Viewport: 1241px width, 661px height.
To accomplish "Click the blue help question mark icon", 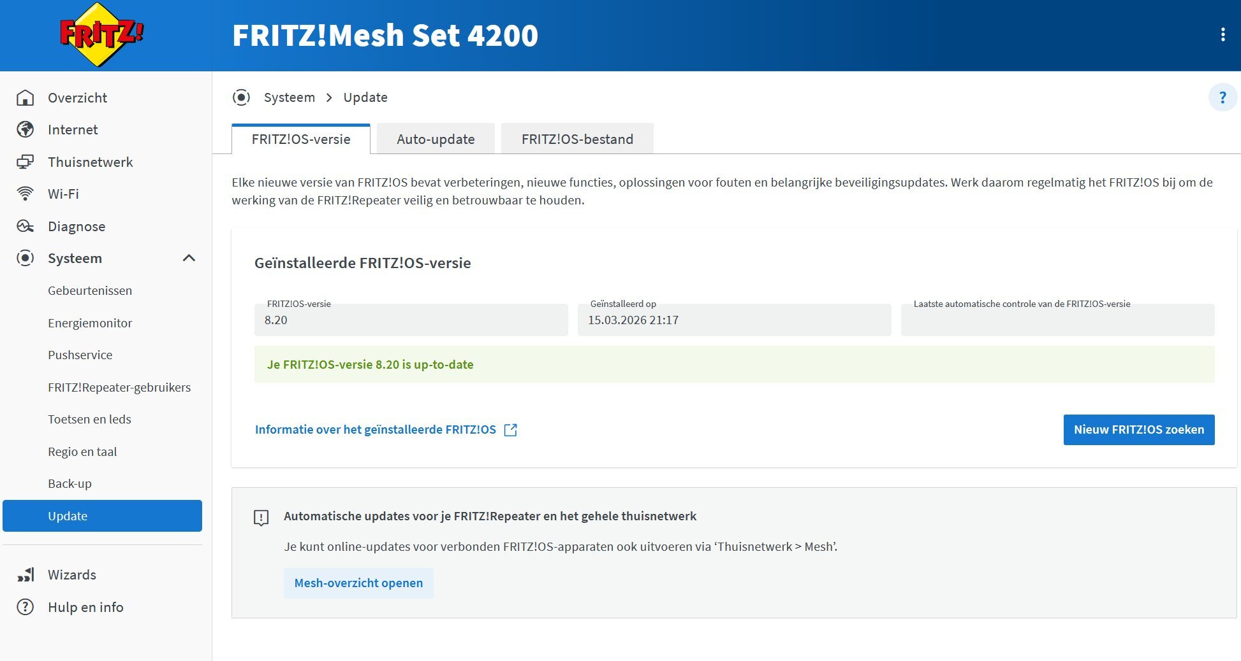I will tap(1223, 98).
